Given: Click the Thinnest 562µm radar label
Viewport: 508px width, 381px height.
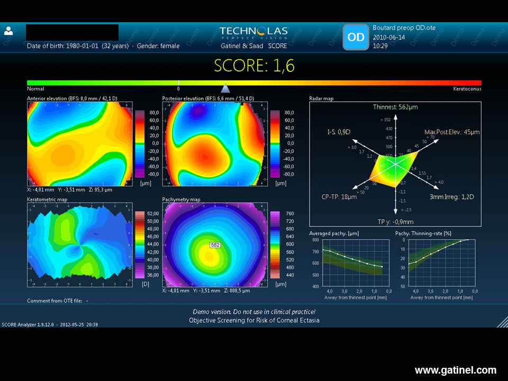Looking at the screenshot, I should coord(395,107).
